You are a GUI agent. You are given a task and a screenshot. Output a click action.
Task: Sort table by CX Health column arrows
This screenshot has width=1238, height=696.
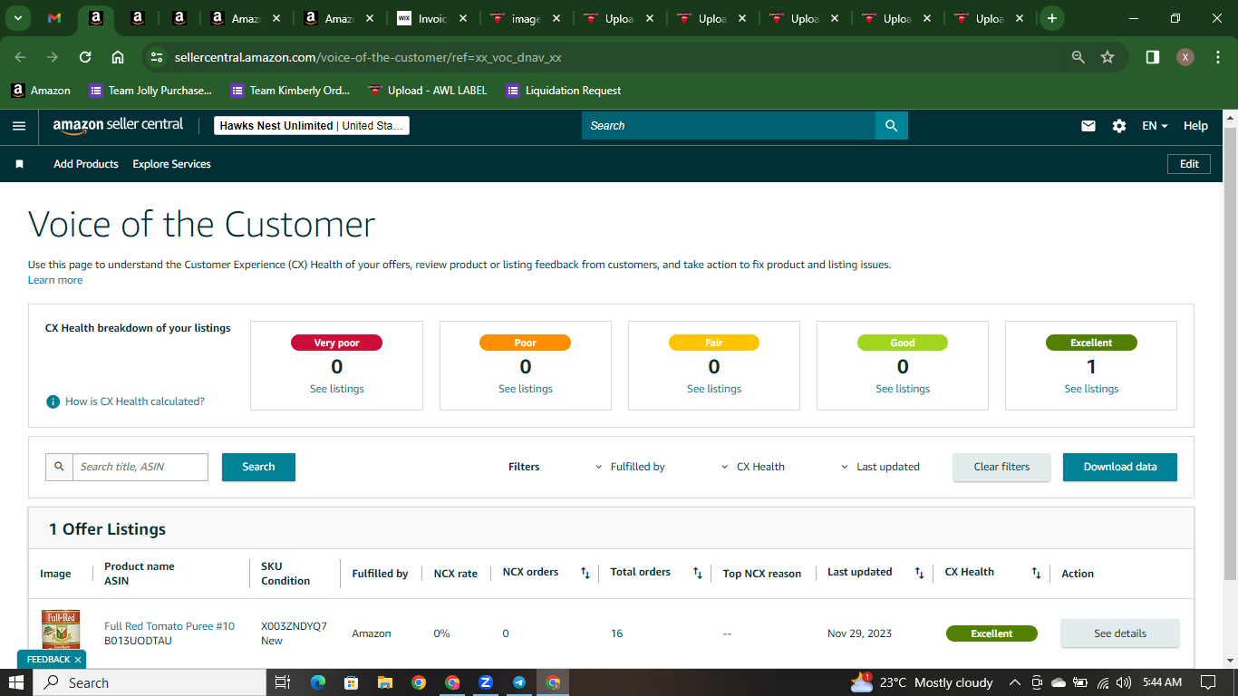(1036, 573)
